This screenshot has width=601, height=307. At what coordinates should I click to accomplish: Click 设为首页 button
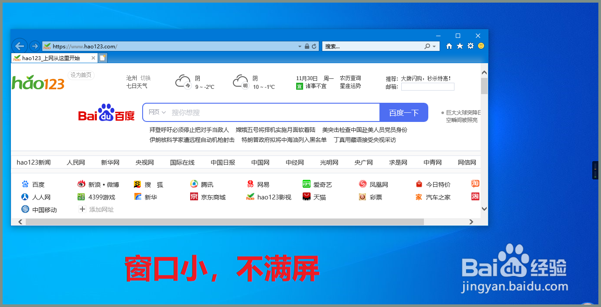(81, 75)
